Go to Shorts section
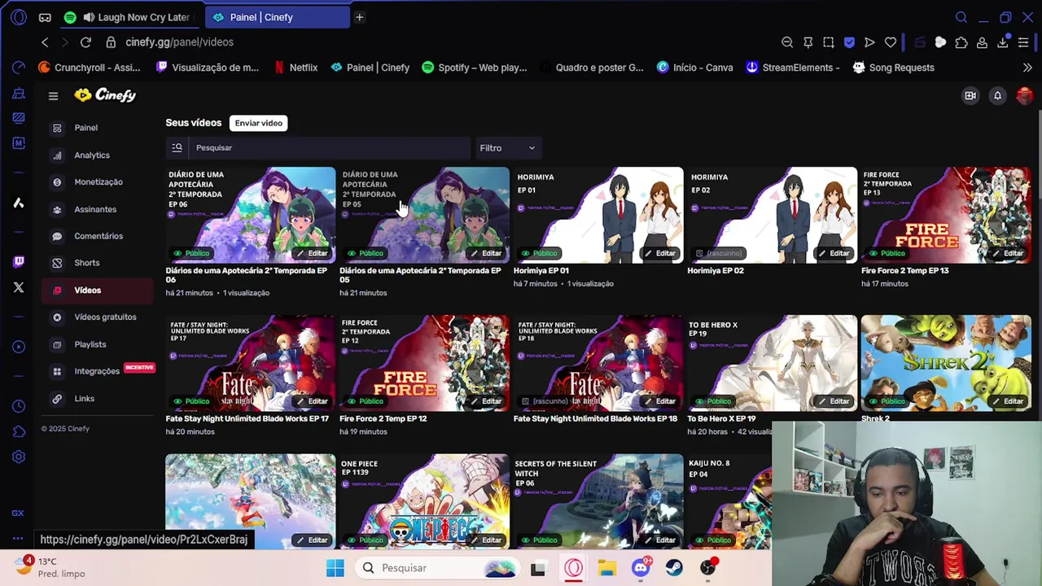The image size is (1042, 586). [x=97, y=263]
